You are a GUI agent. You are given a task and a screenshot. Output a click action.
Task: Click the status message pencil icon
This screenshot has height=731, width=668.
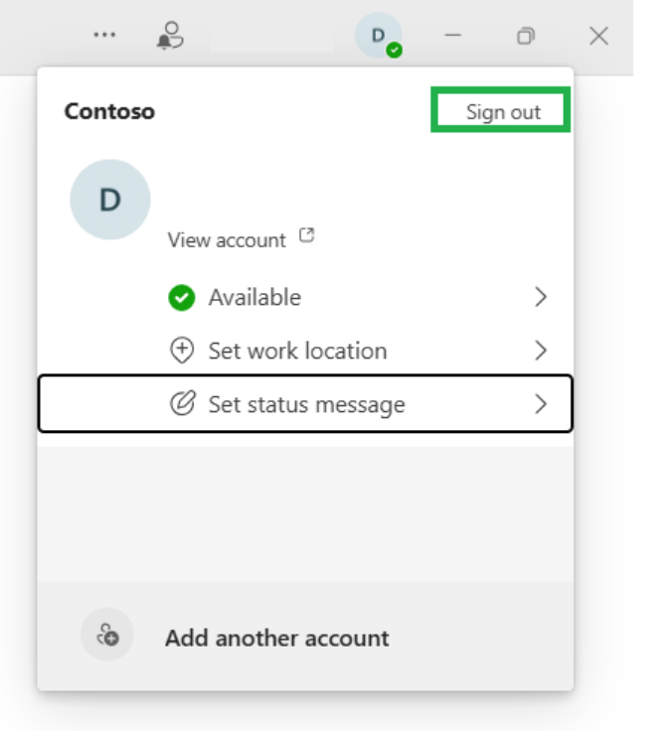[x=182, y=403]
